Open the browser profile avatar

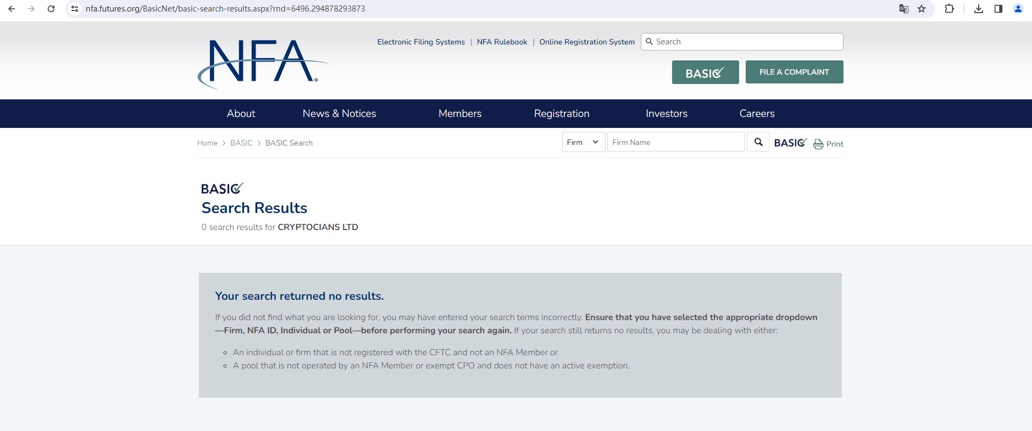1018,9
